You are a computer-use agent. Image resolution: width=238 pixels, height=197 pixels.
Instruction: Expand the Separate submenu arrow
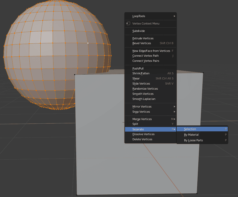point(175,129)
